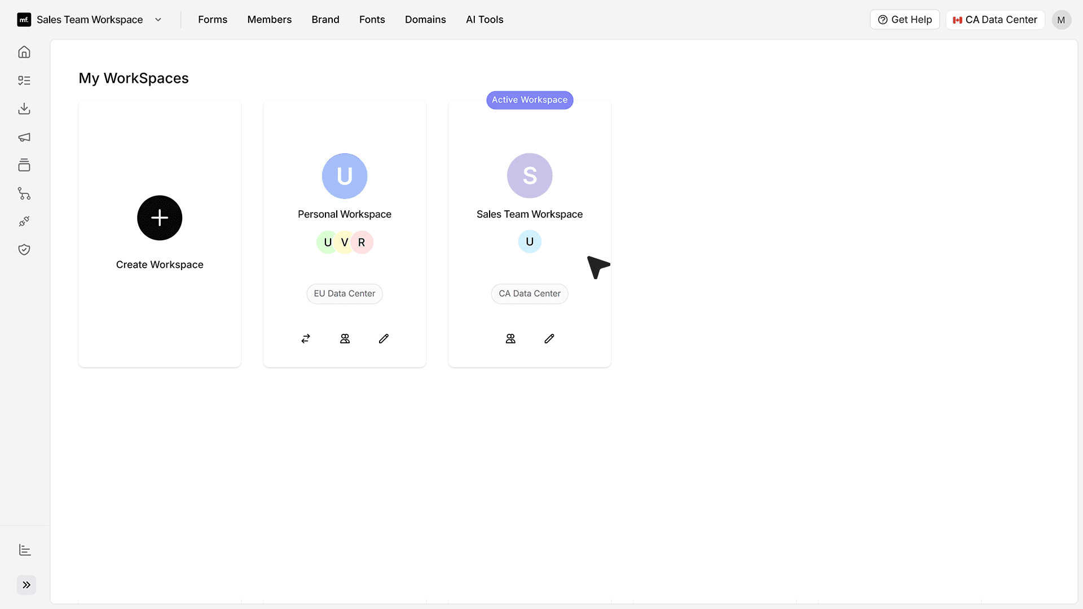
Task: Open the stacked templates sidebar icon
Action: (x=24, y=165)
